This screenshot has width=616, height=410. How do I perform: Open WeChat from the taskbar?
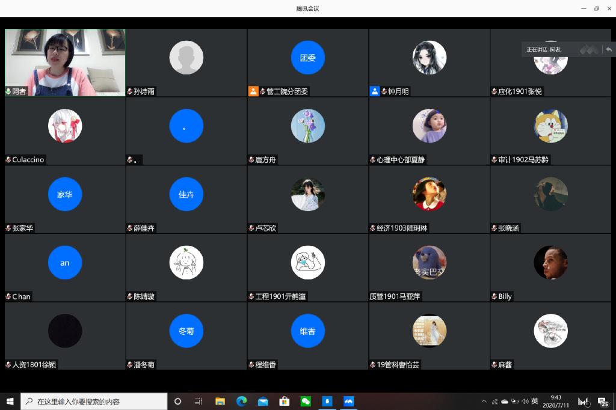306,401
